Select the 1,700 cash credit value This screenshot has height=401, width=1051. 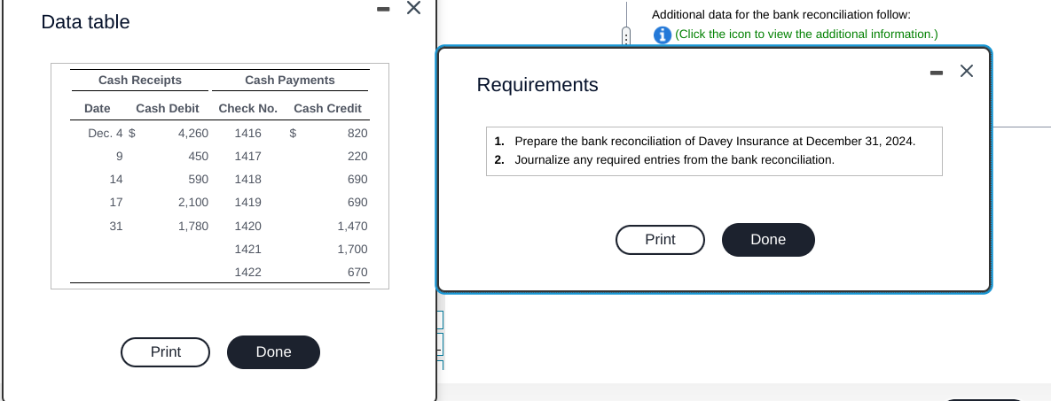[353, 249]
